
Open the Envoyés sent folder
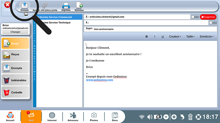(15, 68)
